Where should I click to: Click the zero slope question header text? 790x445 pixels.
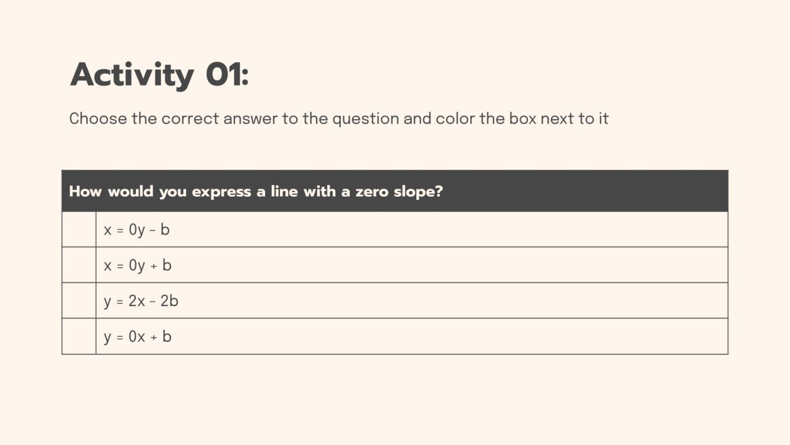pos(256,191)
